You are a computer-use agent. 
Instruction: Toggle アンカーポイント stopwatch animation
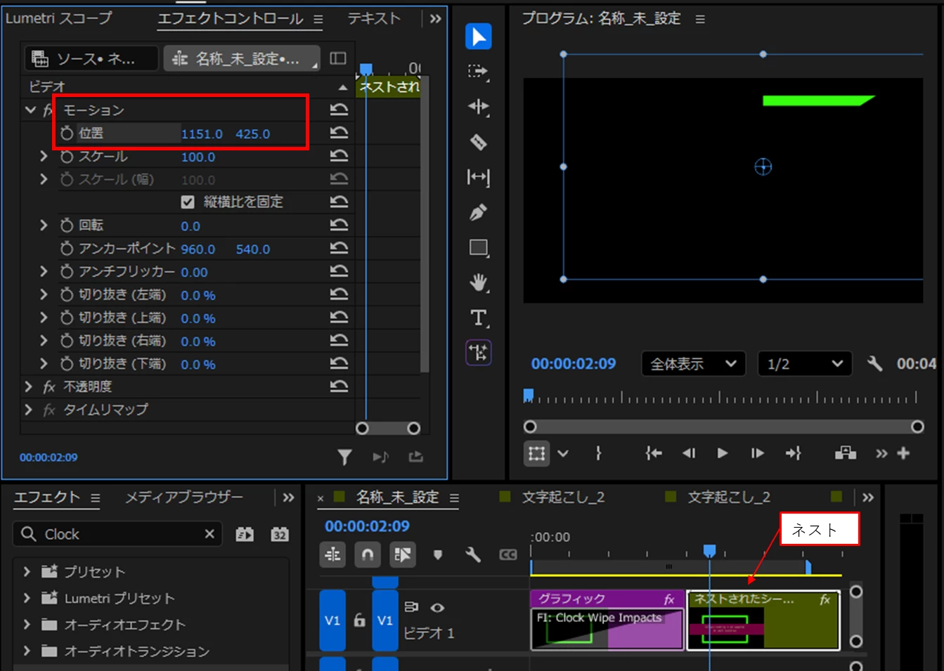67,248
